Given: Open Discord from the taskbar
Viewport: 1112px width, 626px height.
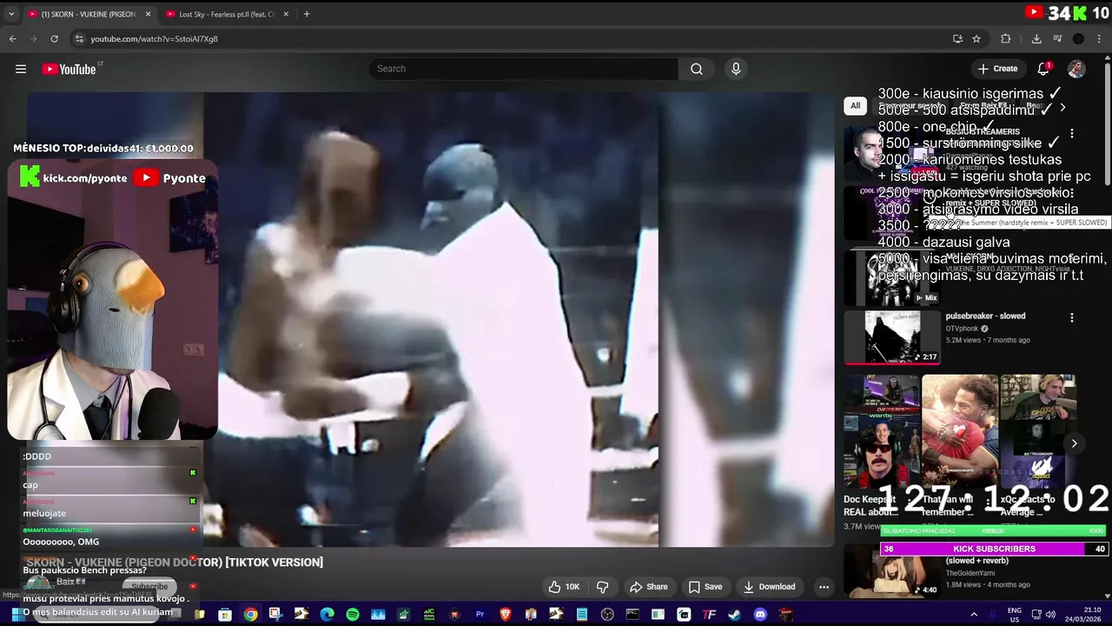Looking at the screenshot, I should (760, 615).
